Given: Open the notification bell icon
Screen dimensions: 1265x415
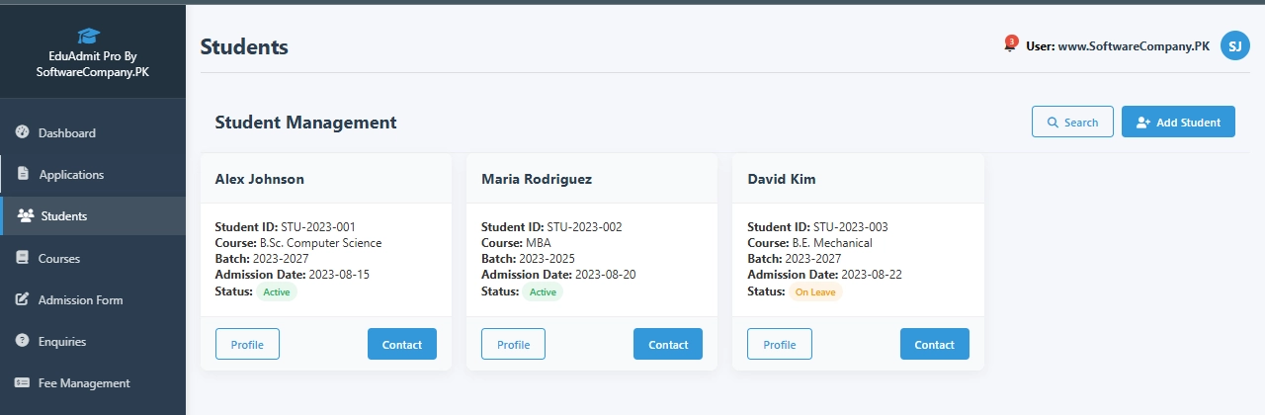Looking at the screenshot, I should pos(1009,45).
